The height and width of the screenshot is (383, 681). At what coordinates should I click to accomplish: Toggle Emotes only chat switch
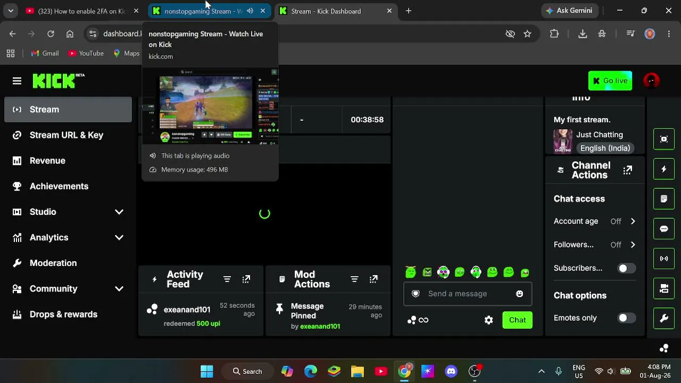[x=627, y=318]
